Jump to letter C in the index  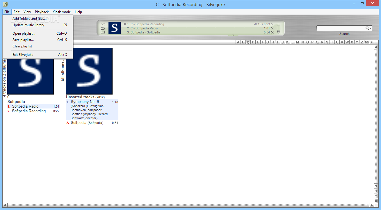pos(248,42)
